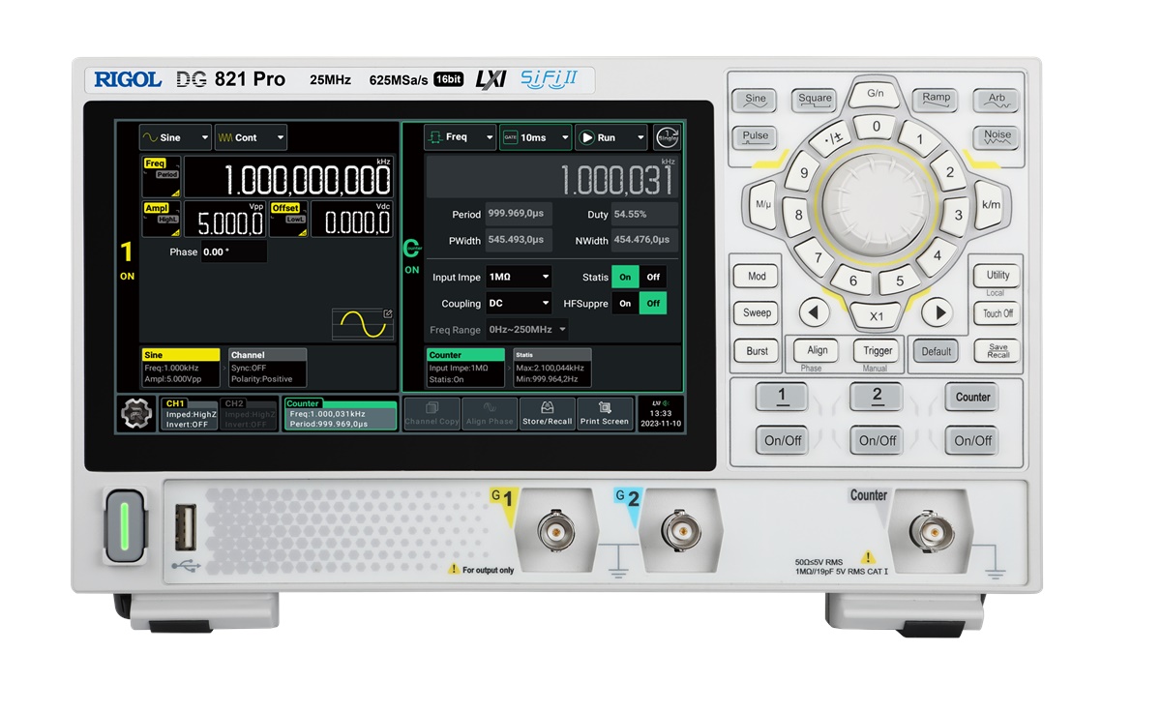Open the on-screen settings gear icon
Viewport: 1161px width, 711px height.
click(135, 414)
